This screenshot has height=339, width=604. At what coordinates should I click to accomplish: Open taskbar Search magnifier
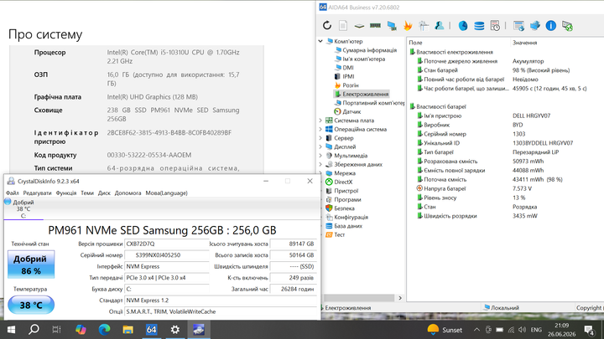click(34, 330)
